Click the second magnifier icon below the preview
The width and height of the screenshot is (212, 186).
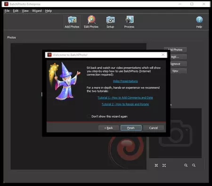coord(194,165)
